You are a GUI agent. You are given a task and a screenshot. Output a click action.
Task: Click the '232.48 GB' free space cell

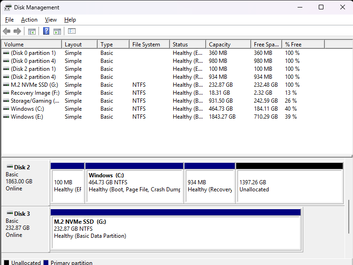(266, 85)
